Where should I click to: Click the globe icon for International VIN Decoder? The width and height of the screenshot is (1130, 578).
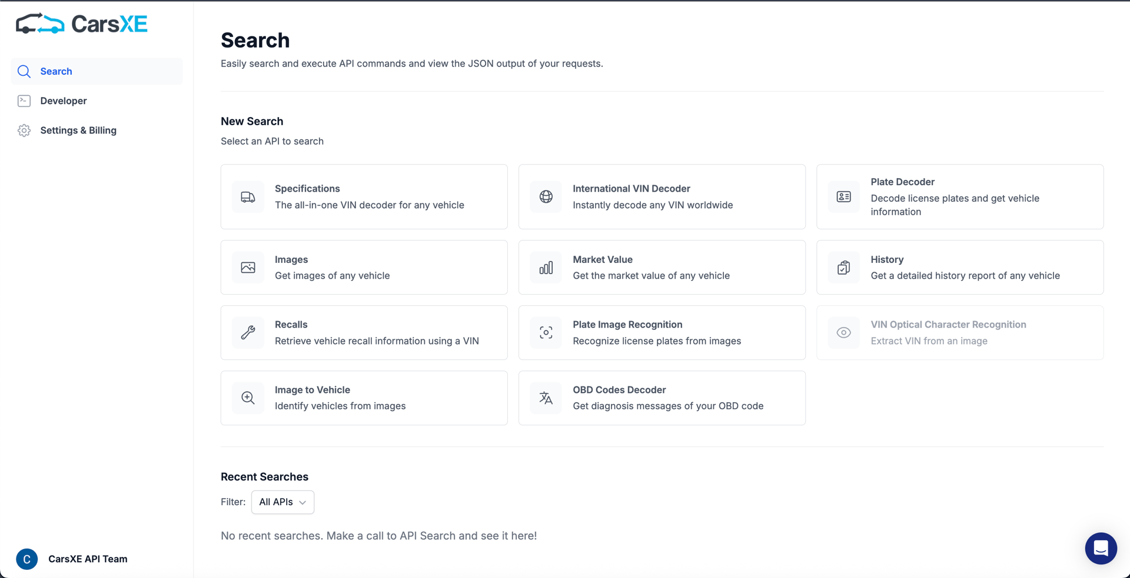(546, 196)
